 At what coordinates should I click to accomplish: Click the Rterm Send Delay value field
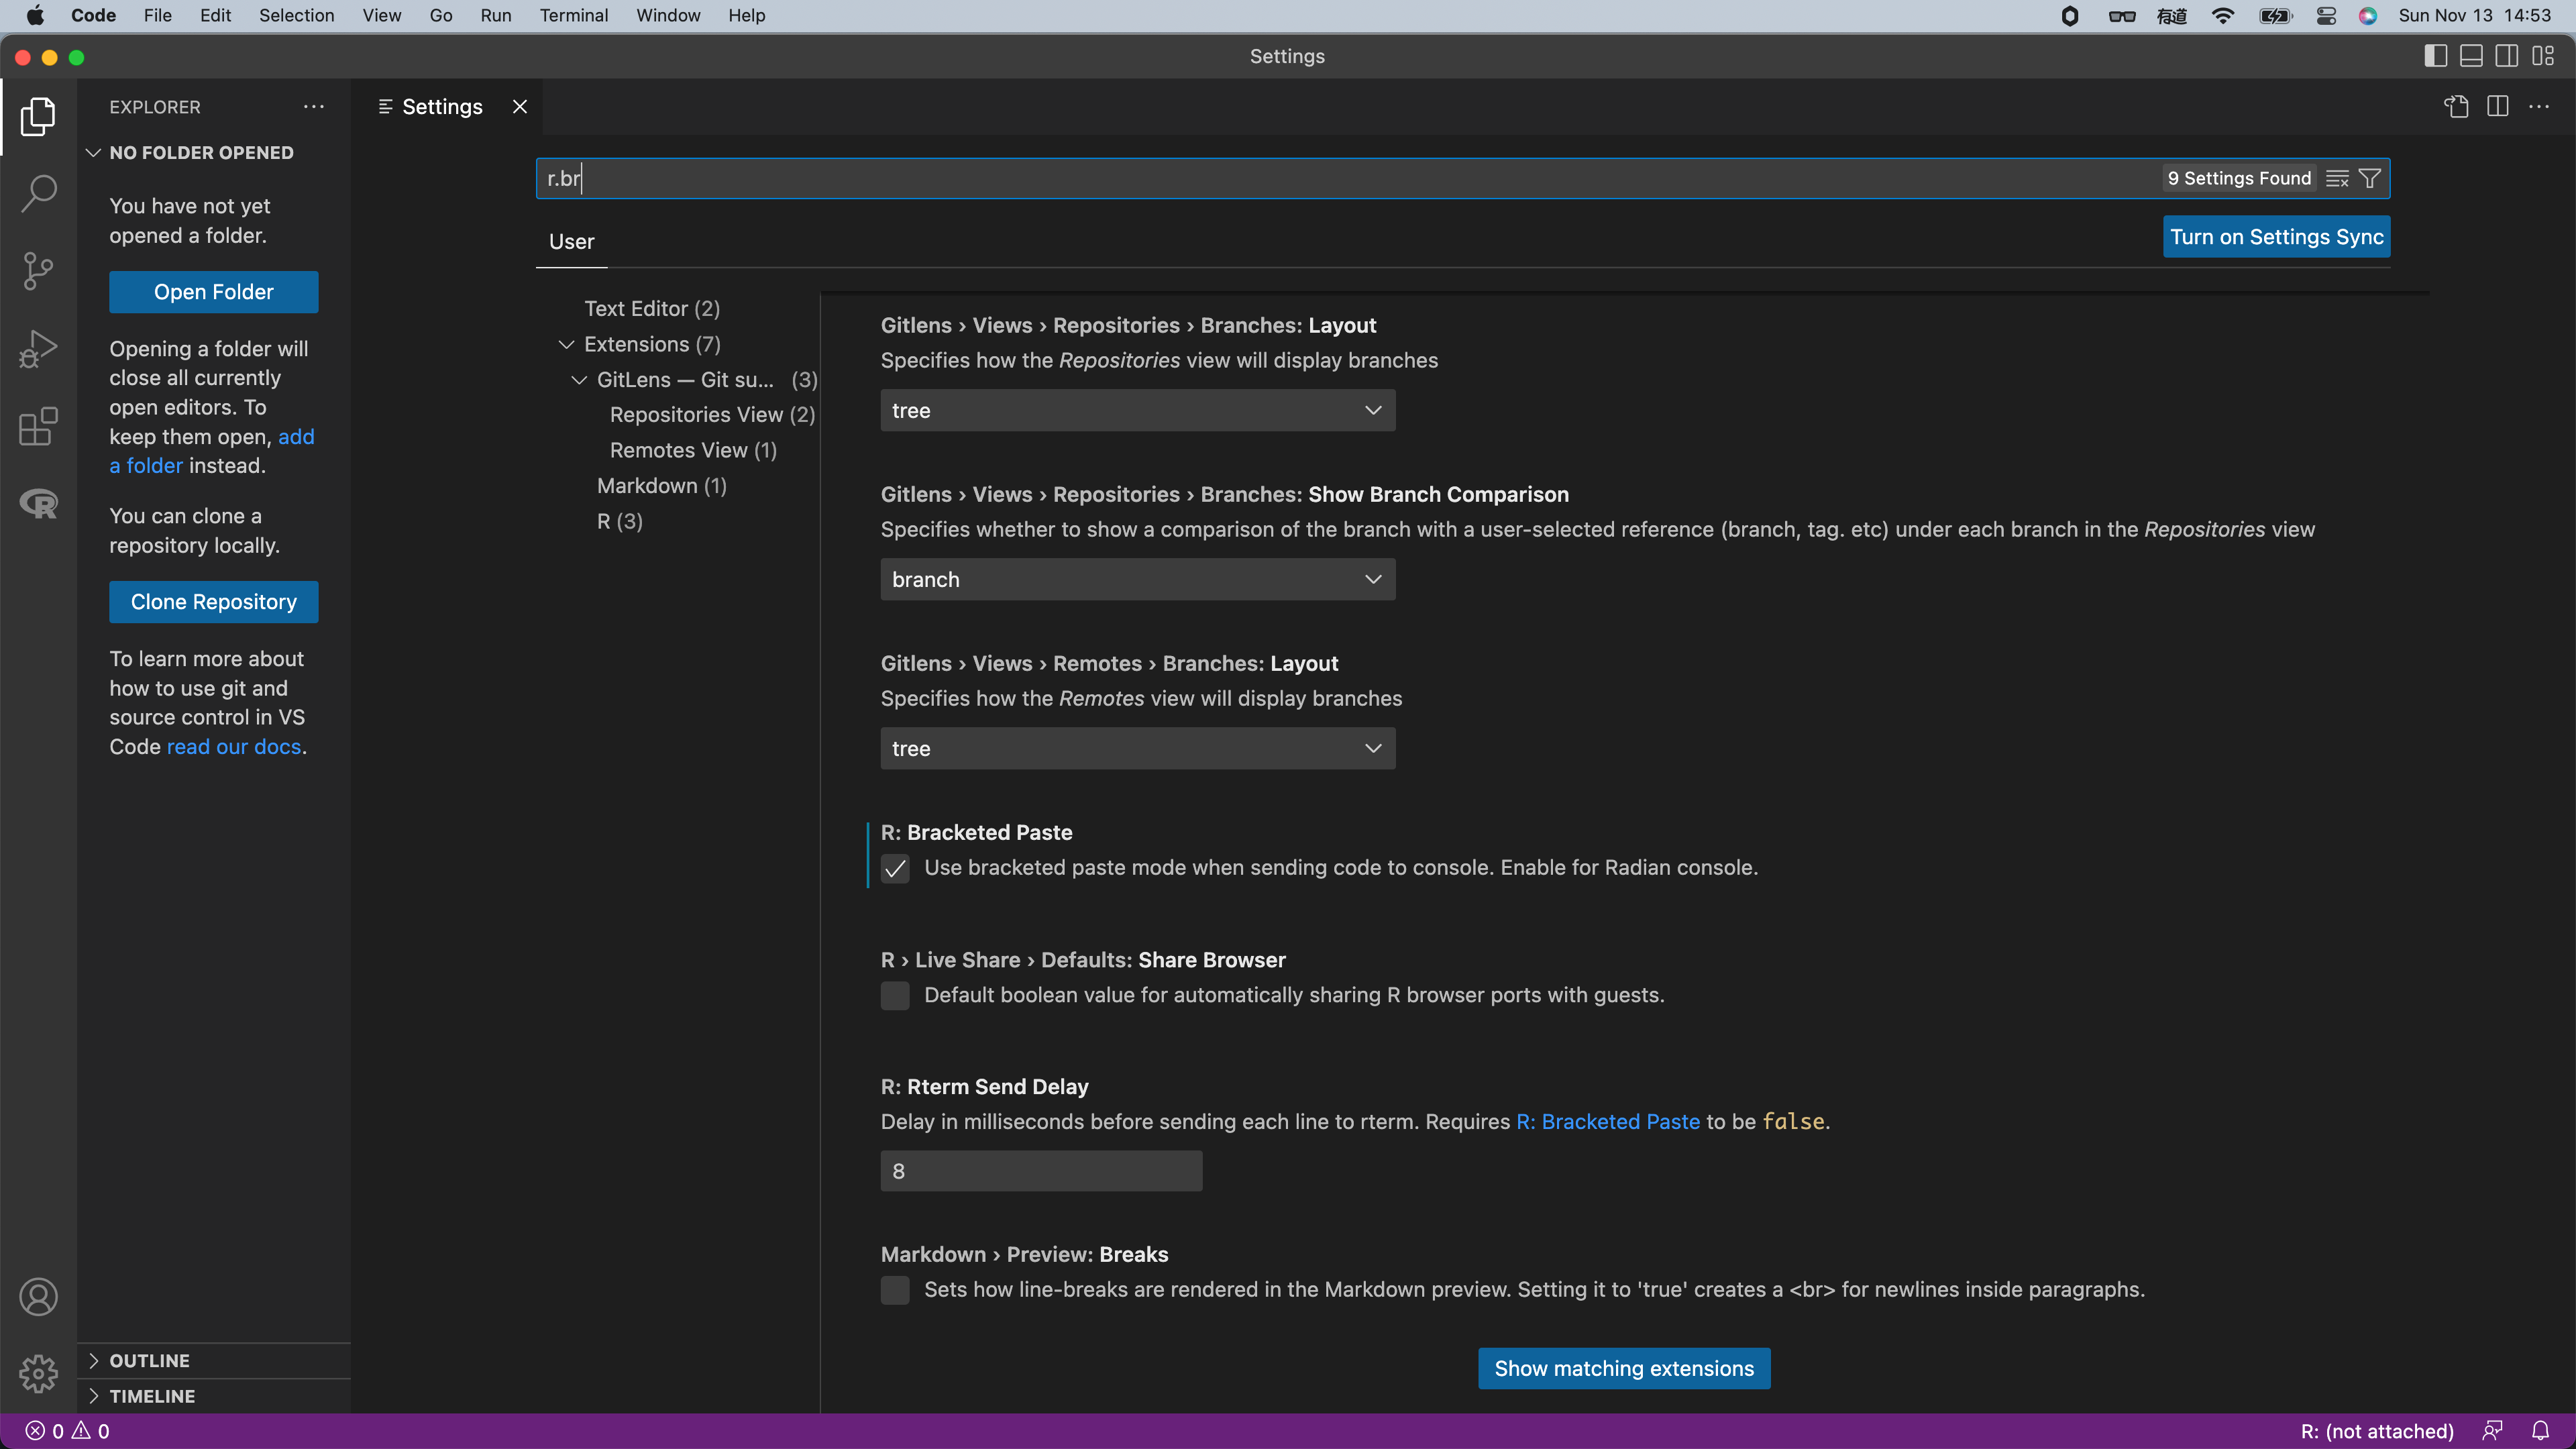point(1040,1170)
